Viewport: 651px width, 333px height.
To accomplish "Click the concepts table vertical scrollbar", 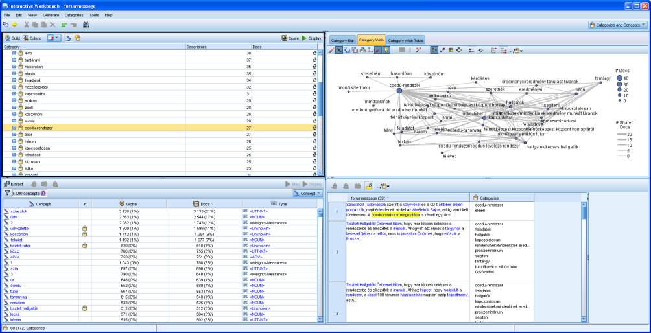I will (x=320, y=264).
